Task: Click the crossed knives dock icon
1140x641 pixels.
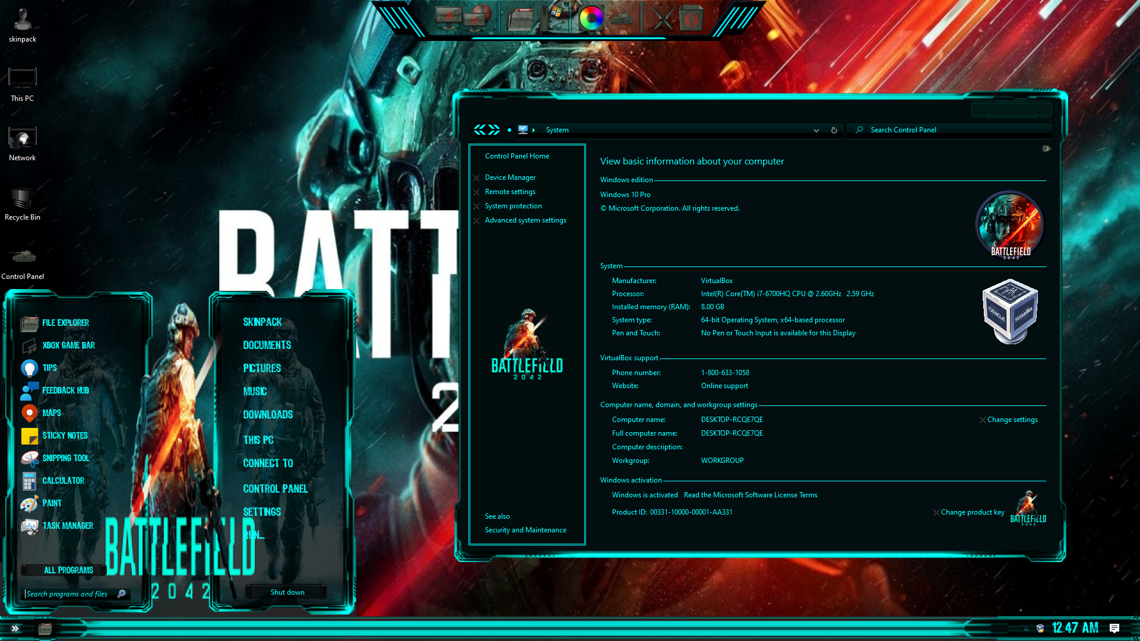Action: point(663,19)
